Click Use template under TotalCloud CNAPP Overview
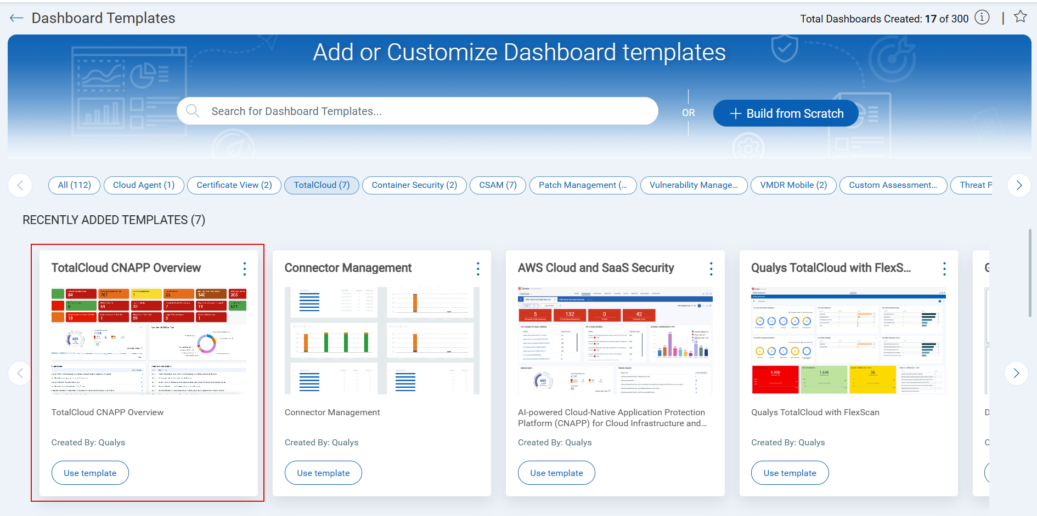This screenshot has height=516, width=1037. click(x=89, y=472)
